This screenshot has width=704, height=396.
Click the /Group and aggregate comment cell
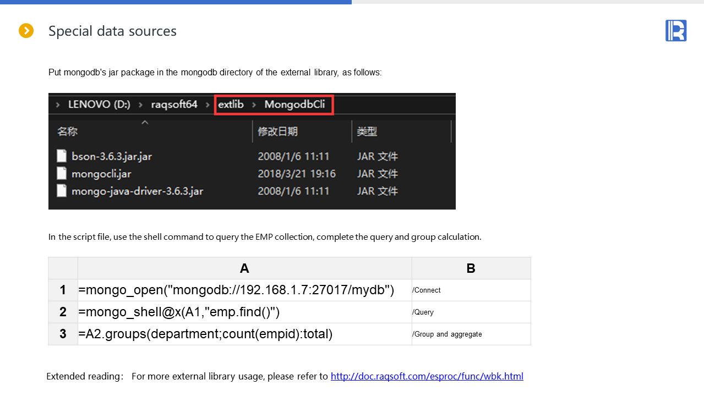[x=471, y=334]
